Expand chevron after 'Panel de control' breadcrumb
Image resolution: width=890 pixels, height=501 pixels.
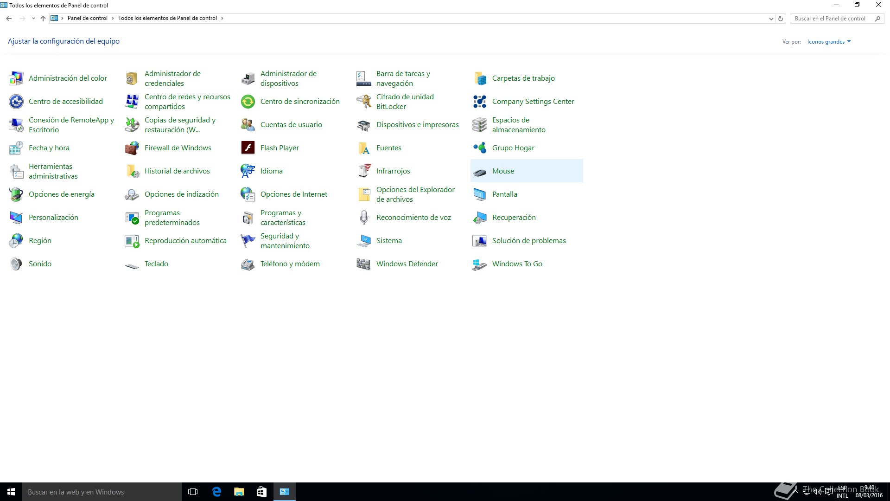click(x=113, y=19)
